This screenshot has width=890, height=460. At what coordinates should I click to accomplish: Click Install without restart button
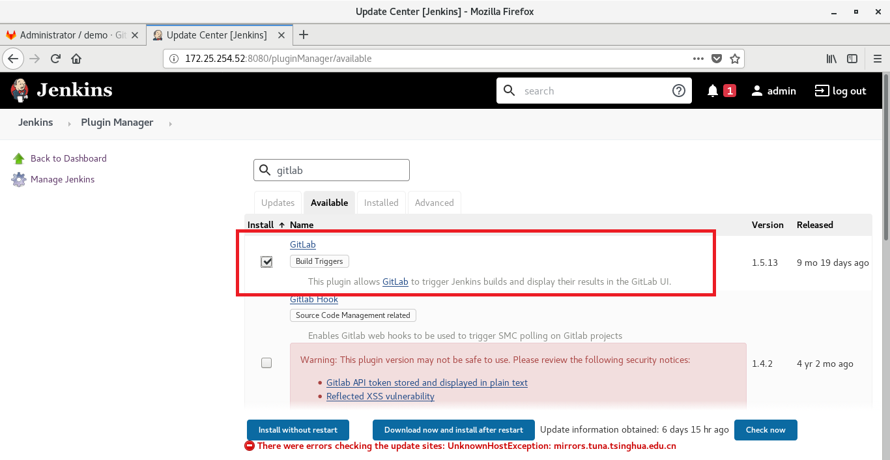[298, 430]
